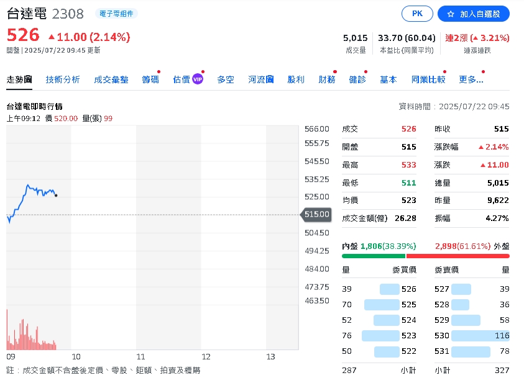Click the 515.00 reference price marker
The width and height of the screenshot is (524, 383).
(316, 214)
